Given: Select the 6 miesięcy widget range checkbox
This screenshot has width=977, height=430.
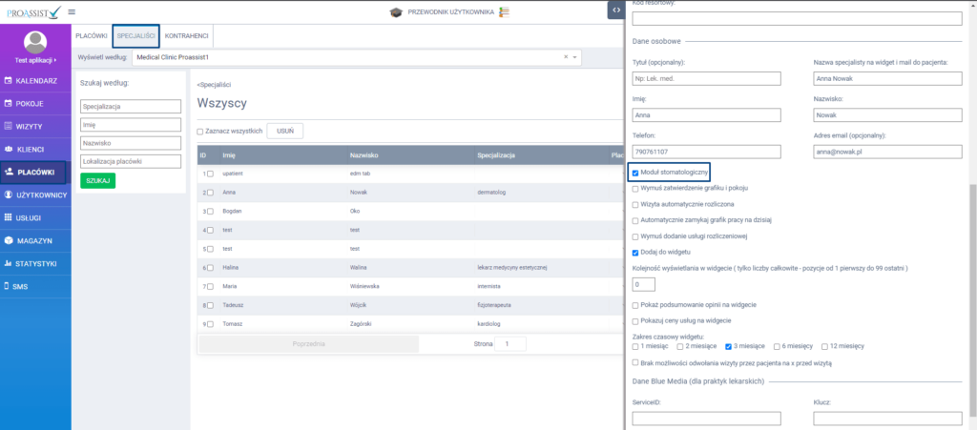Looking at the screenshot, I should tap(777, 346).
